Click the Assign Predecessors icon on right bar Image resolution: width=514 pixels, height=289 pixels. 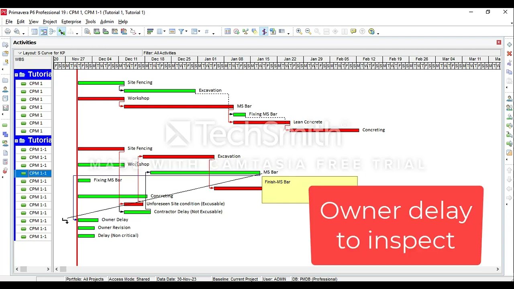[509, 134]
